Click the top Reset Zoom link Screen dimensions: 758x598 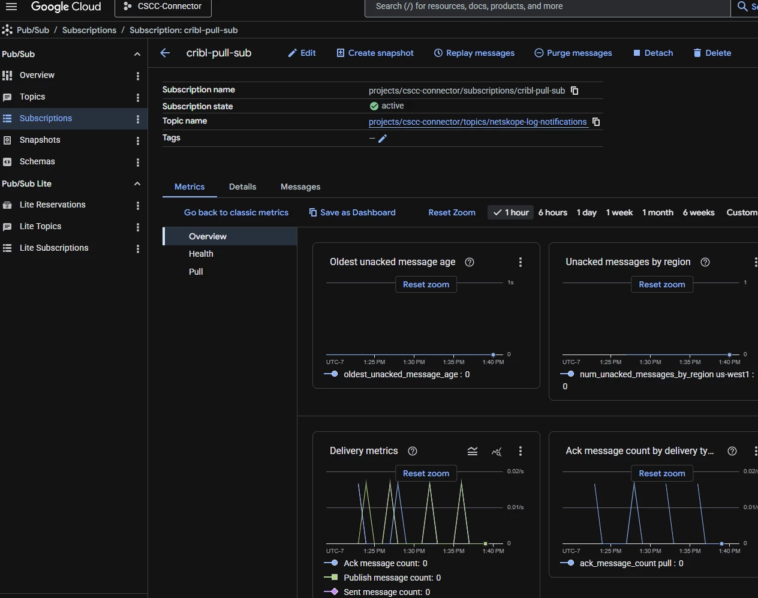point(452,212)
